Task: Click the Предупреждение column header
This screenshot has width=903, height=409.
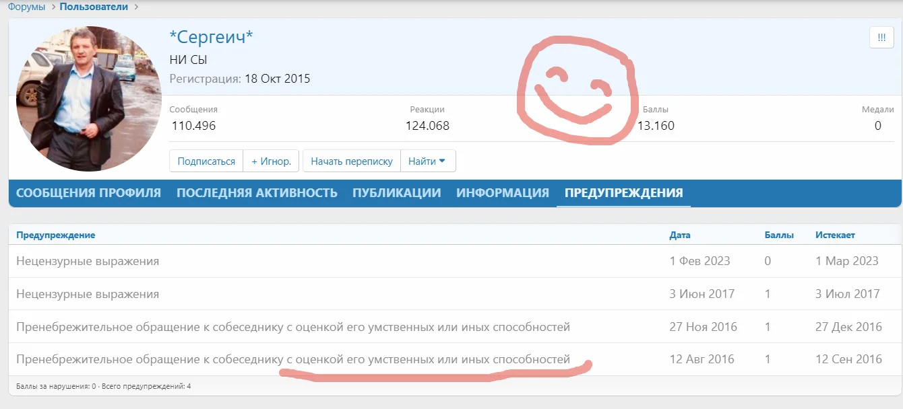Action: click(56, 235)
